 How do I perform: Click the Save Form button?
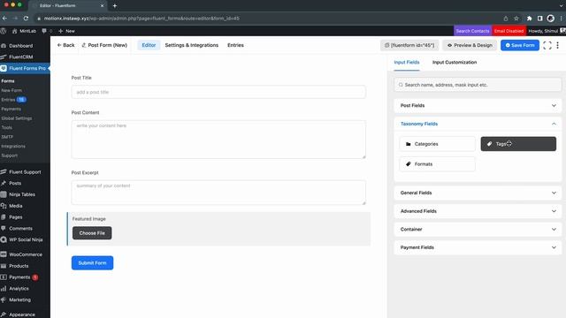pyautogui.click(x=520, y=45)
